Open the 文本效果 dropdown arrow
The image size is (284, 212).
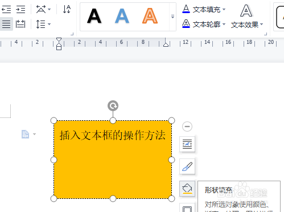tap(261, 25)
